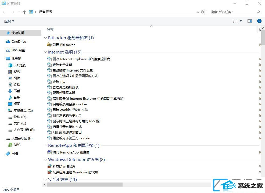Click the horizontal scrollbar left arrow

[x=45, y=185]
